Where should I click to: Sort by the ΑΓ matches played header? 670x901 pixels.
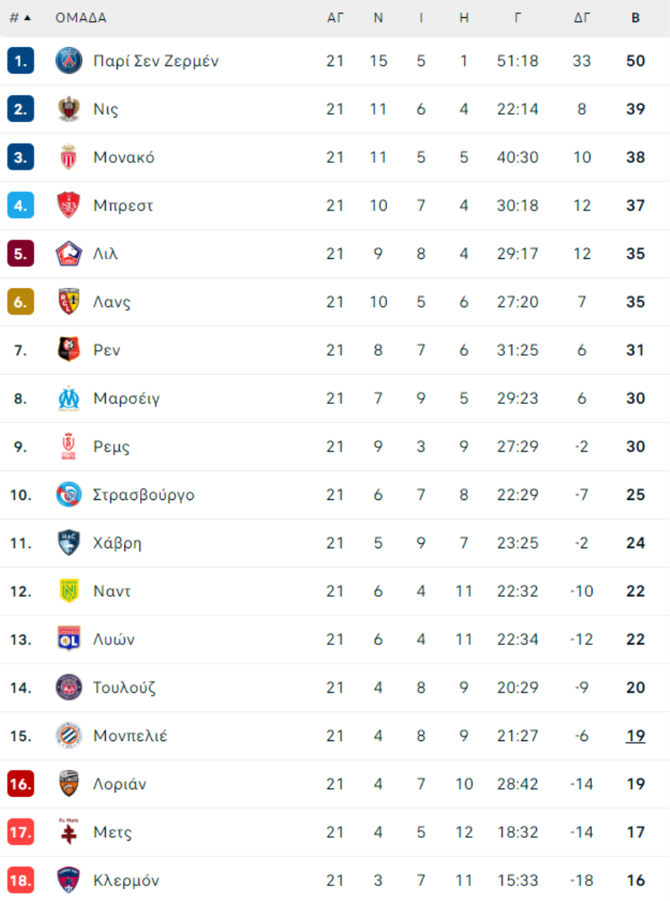tap(336, 18)
